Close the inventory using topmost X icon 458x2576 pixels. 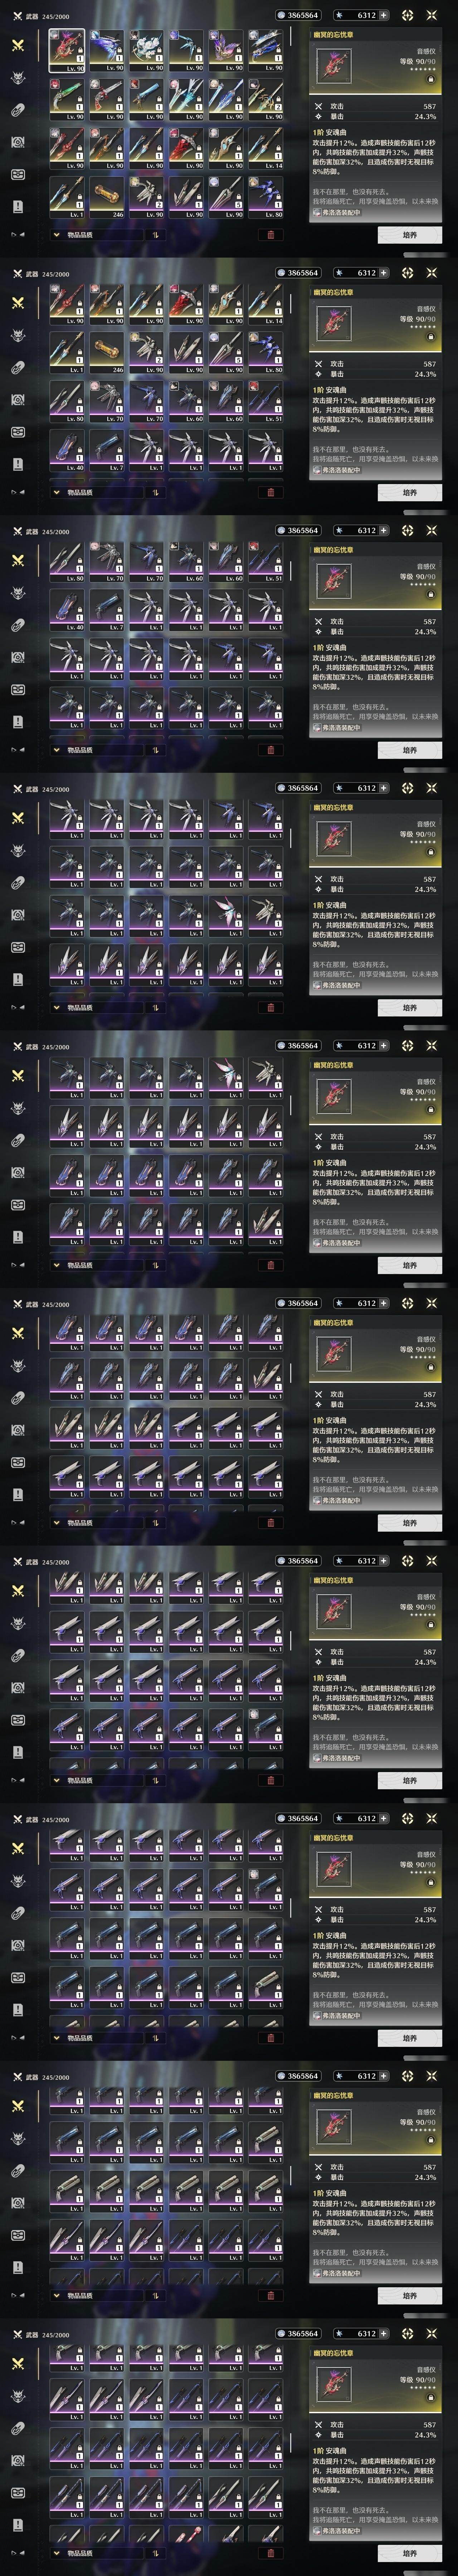(432, 15)
